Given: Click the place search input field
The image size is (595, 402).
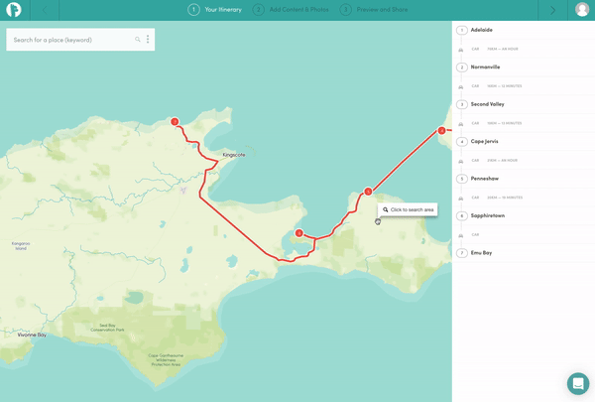Looking at the screenshot, I should 69,40.
